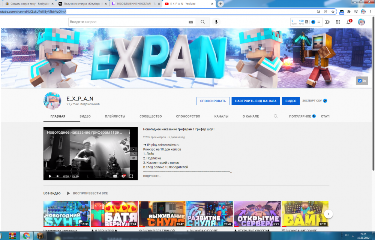Bookmark this page with the star
375x240 pixels.
click(333, 12)
